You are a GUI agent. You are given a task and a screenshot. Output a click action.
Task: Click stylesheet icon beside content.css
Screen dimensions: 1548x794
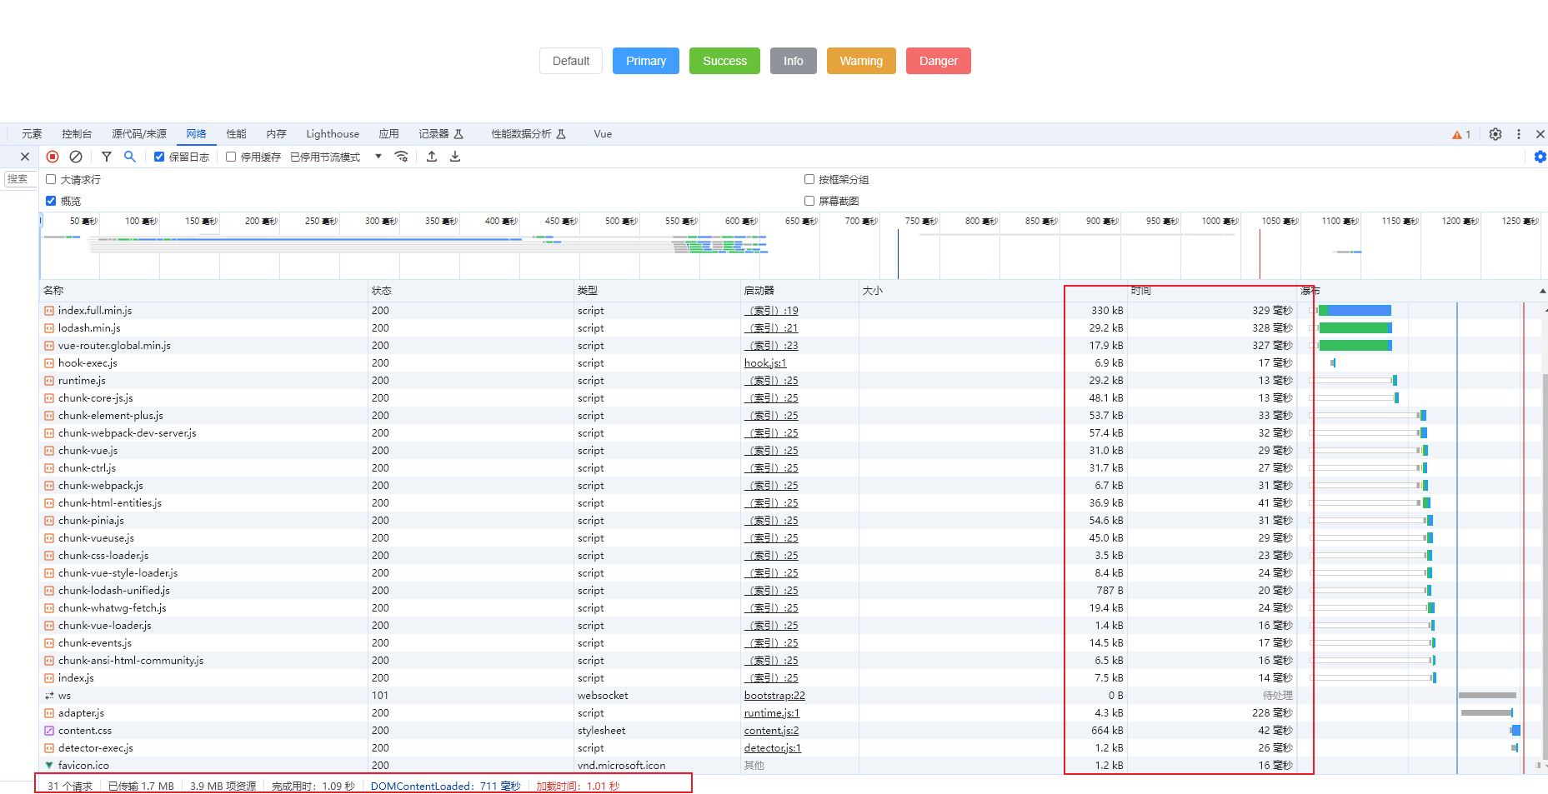click(x=49, y=731)
